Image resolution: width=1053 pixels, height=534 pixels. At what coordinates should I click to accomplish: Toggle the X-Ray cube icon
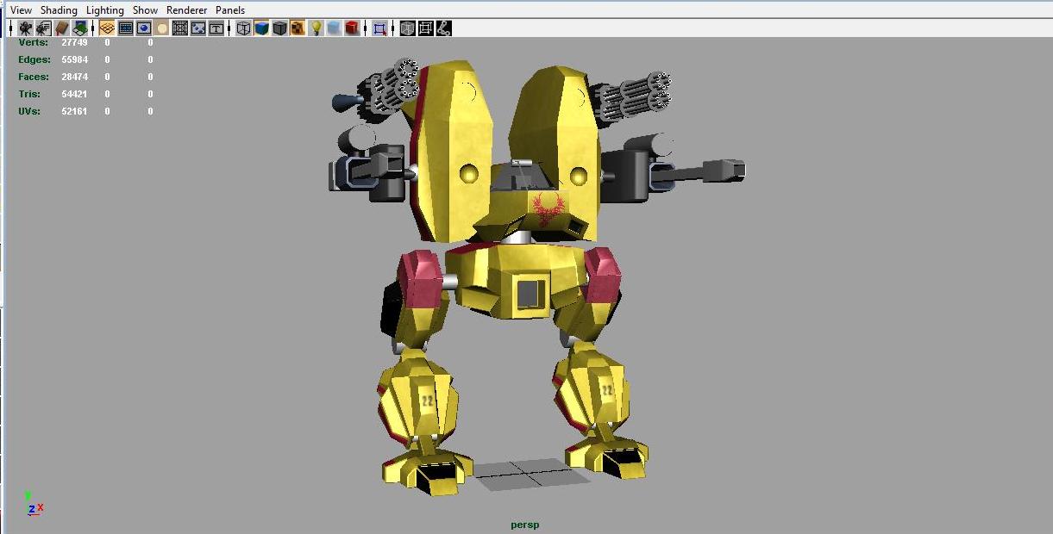pos(407,28)
